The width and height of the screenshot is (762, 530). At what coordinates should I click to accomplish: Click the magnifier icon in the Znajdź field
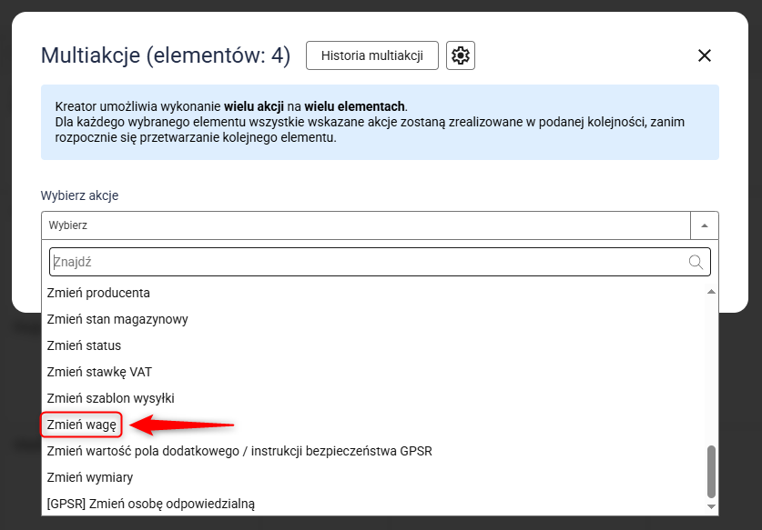[696, 262]
